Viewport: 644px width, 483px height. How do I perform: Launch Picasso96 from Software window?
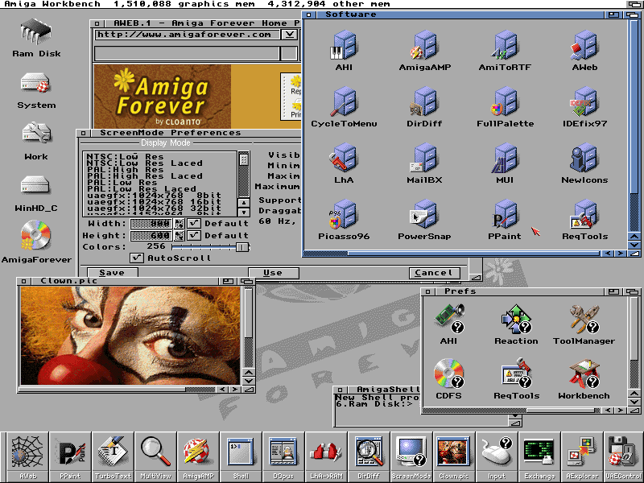[x=345, y=216]
